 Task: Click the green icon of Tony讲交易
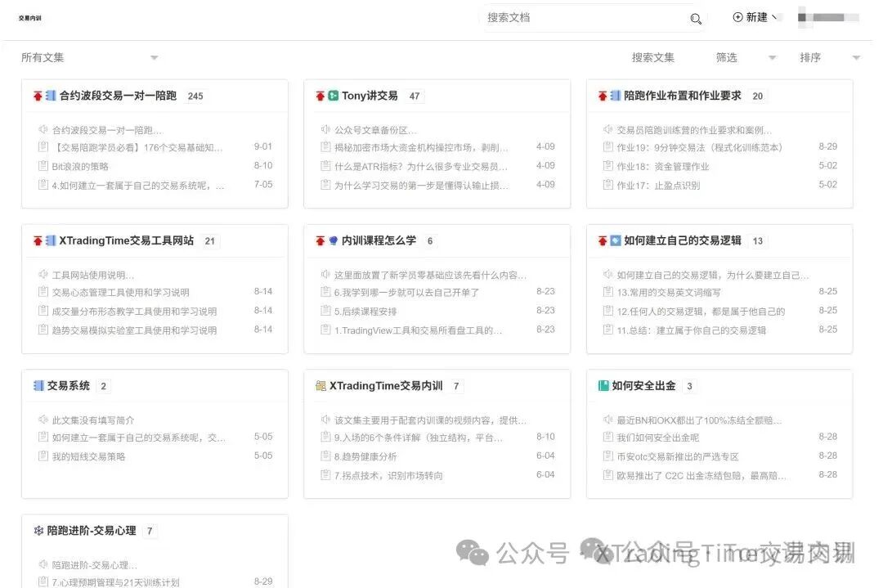click(334, 96)
